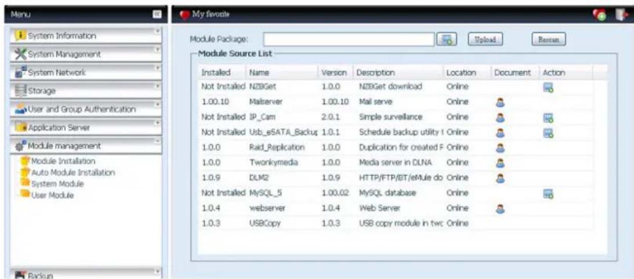
Task: Sort by the Version column header
Action: pos(334,73)
